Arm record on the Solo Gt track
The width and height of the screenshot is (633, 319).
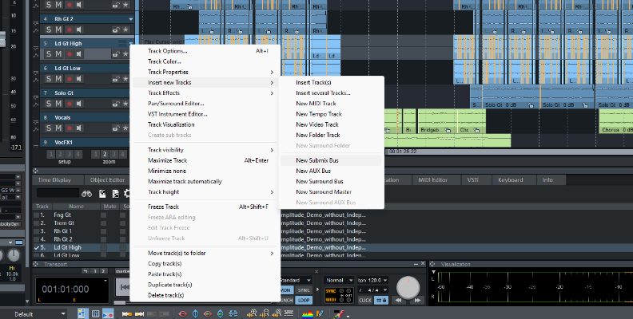click(x=69, y=104)
